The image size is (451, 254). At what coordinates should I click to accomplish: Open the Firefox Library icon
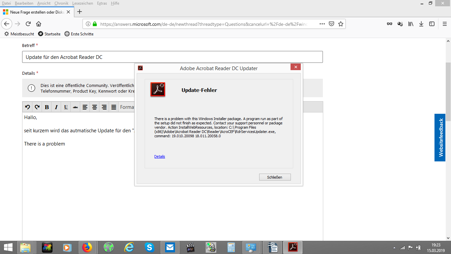tap(411, 24)
